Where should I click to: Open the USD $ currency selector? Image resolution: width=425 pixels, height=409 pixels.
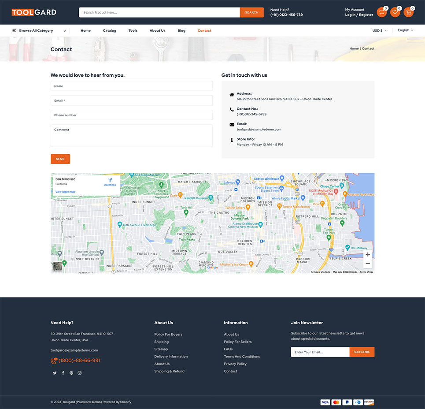click(380, 31)
